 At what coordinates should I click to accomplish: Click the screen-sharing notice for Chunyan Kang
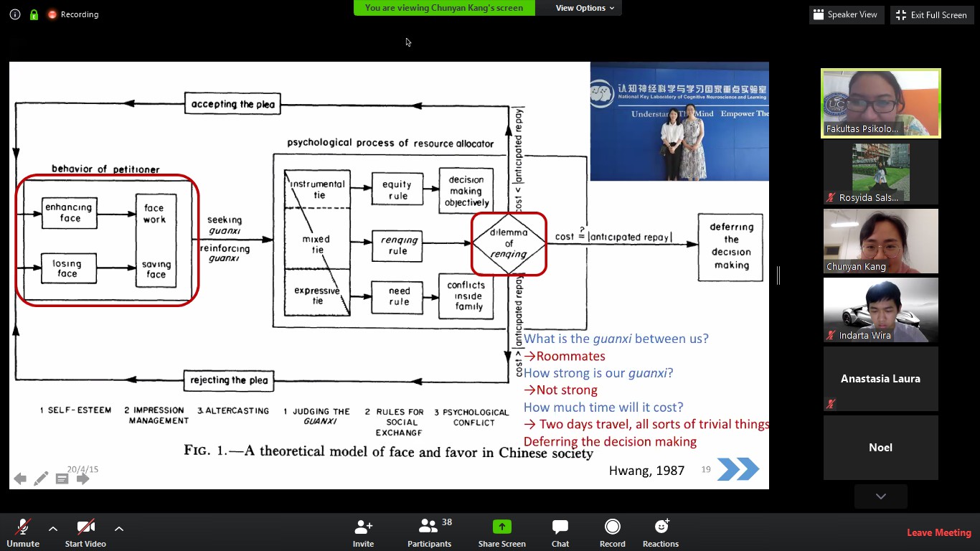[444, 8]
